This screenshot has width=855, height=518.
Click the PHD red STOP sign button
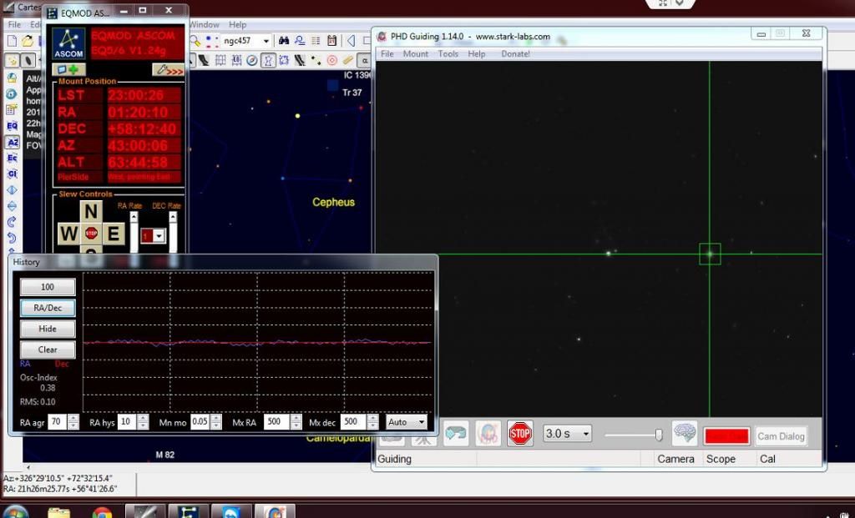click(x=520, y=434)
